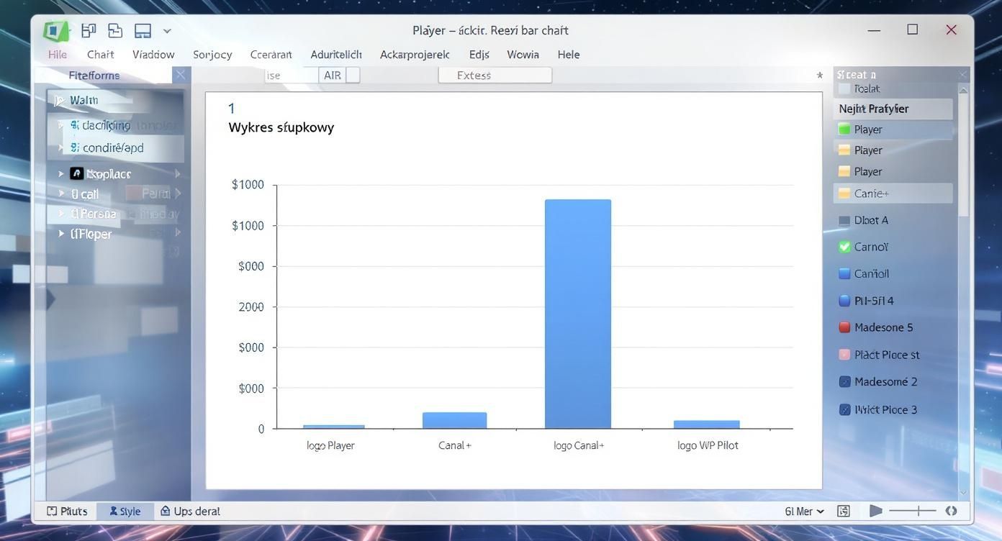Expand the 0 call tree row
This screenshot has width=1002, height=541.
[61, 194]
